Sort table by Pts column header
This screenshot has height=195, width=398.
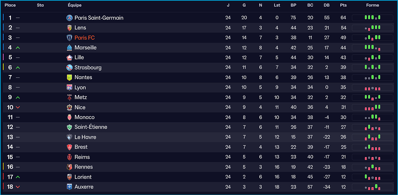(x=343, y=5)
